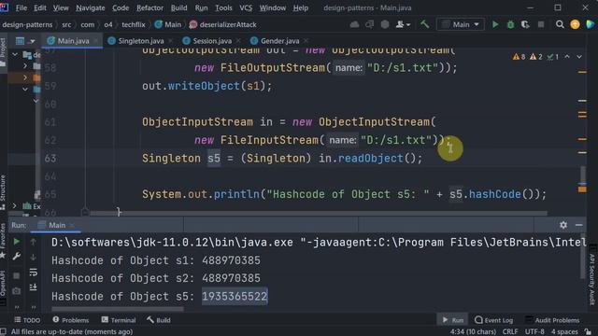Click the cloud icon in the toolbar
Viewport: 598px width, 336px height.
point(354,25)
